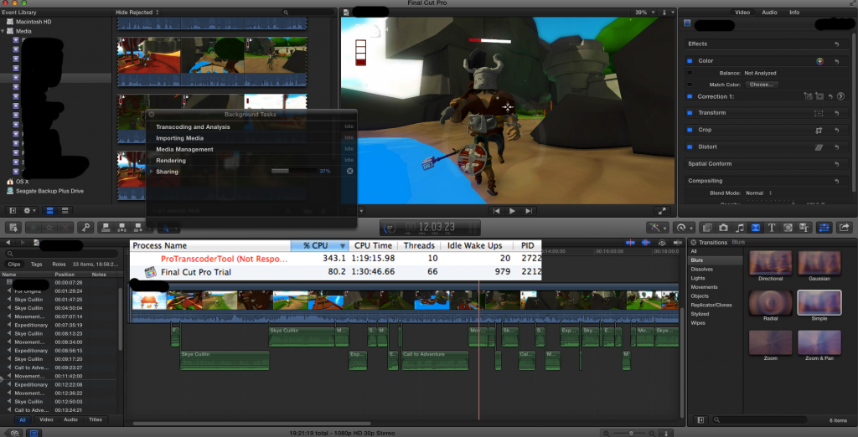Switch to the Info inspector tab
Image resolution: width=858 pixels, height=437 pixels.
794,12
